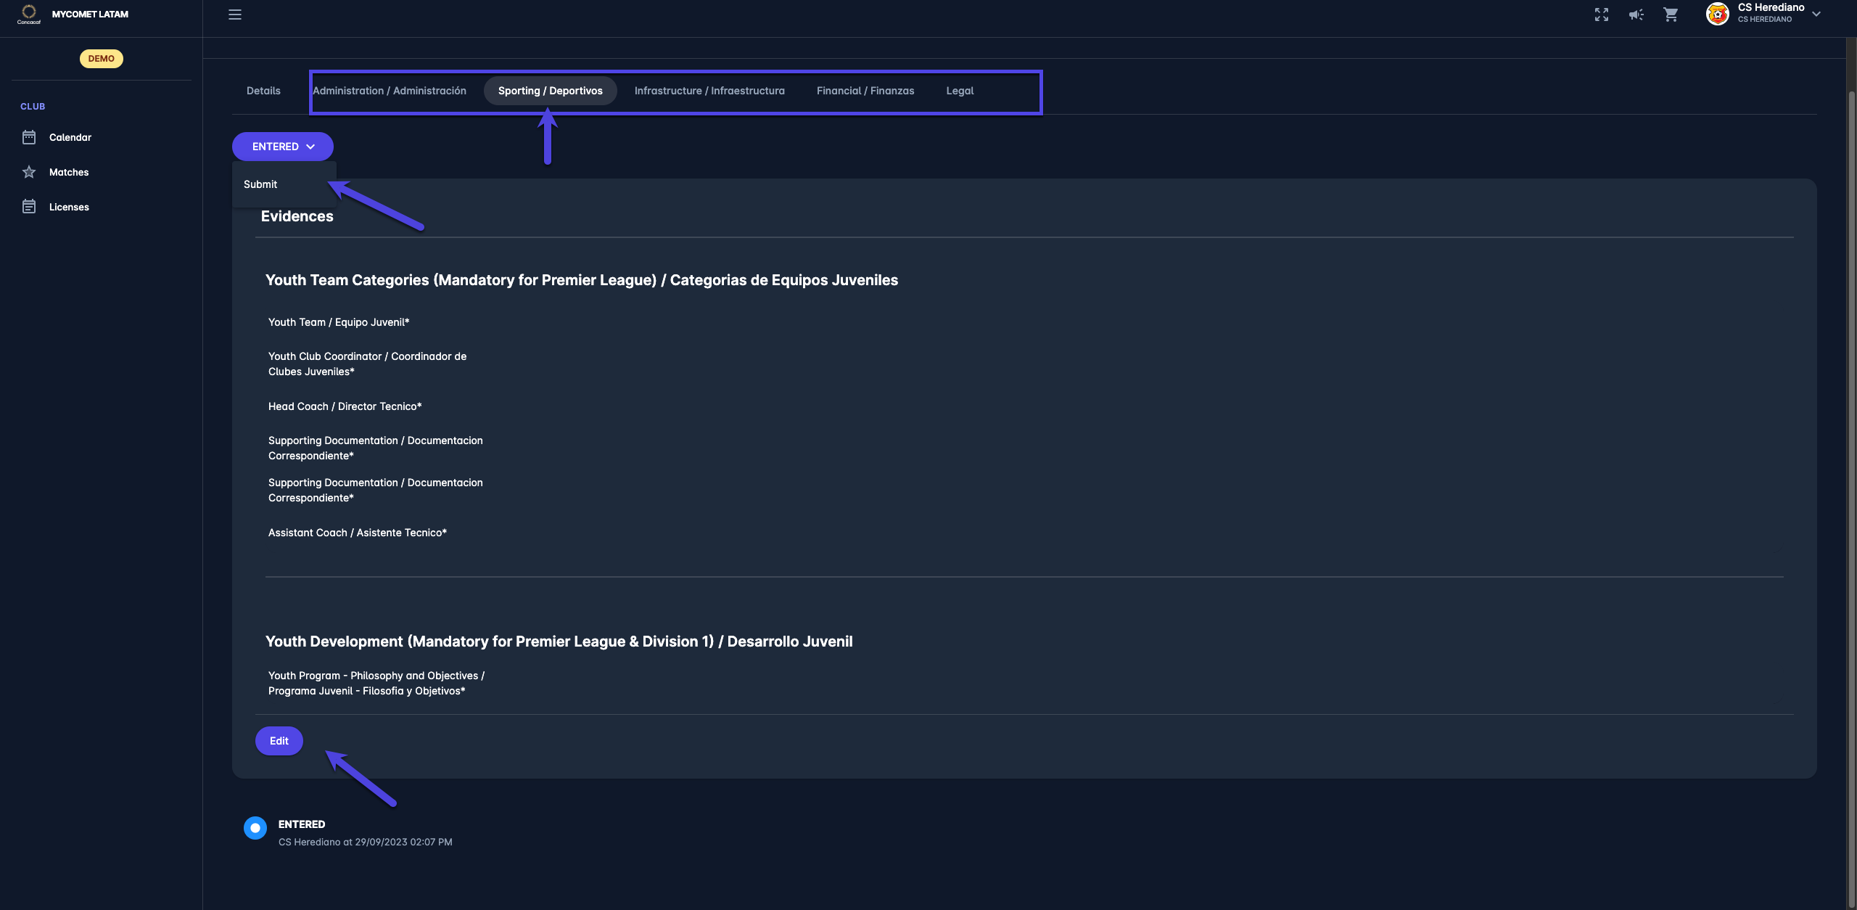The height and width of the screenshot is (910, 1857).
Task: Toggle fullscreen mode icon
Action: (1601, 15)
